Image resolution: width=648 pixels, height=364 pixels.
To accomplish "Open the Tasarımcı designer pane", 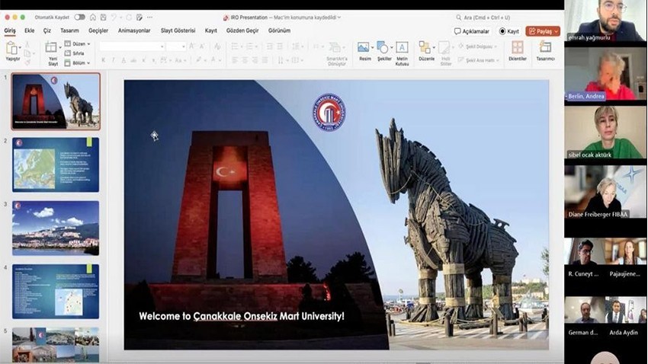I will click(x=545, y=48).
